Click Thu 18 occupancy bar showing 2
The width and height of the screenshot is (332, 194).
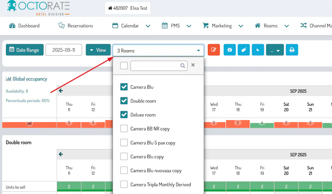click(238, 124)
